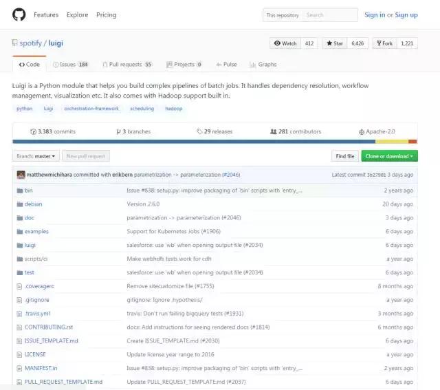
Task: Open the luigi folder icon
Action: point(20,246)
